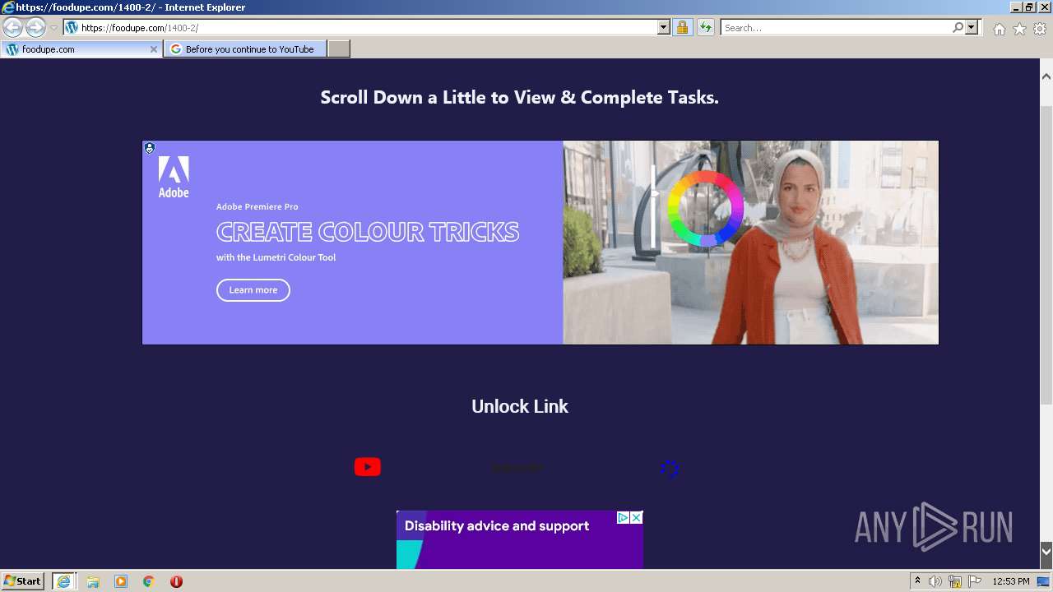Click the network tray icon

pyautogui.click(x=955, y=581)
